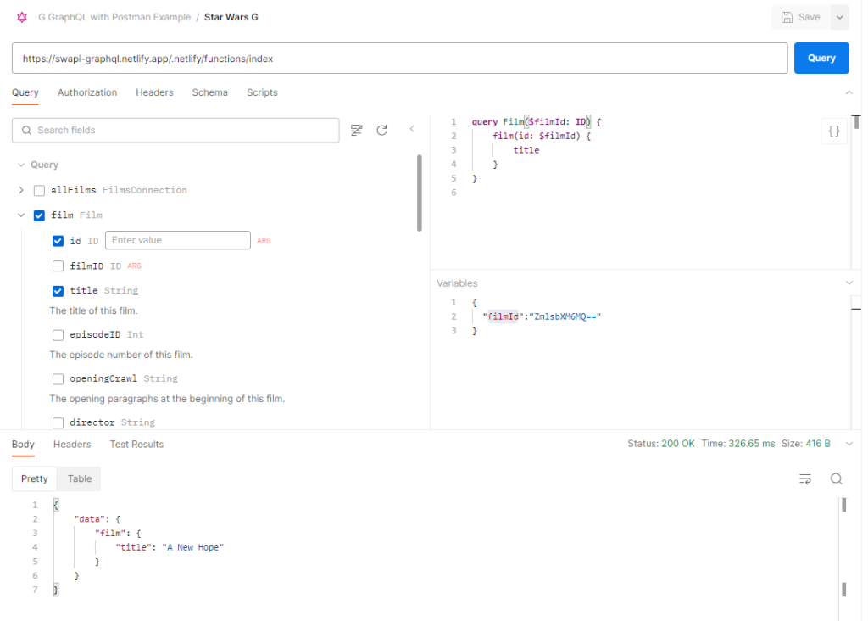Switch to the Authorization tab
The height and width of the screenshot is (621, 868).
tap(87, 92)
